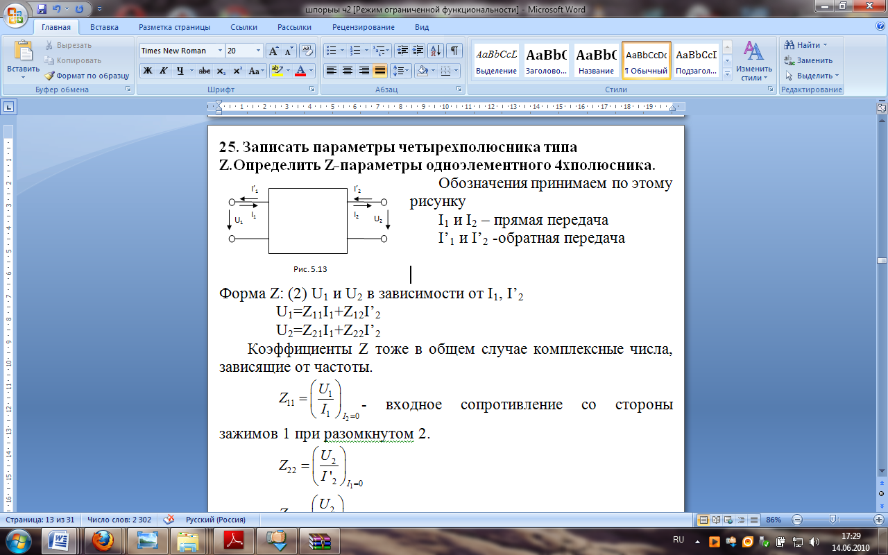
Task: Open the Font (Шрифт) dialog launcher
Action: (311, 89)
